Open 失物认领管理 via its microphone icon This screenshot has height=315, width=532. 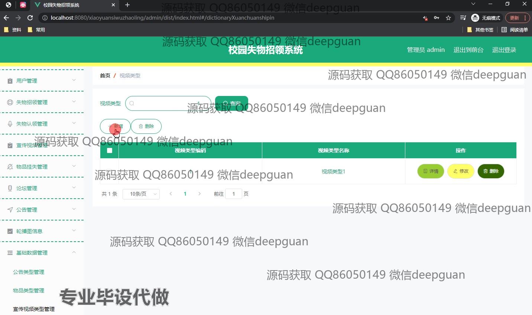(x=10, y=123)
